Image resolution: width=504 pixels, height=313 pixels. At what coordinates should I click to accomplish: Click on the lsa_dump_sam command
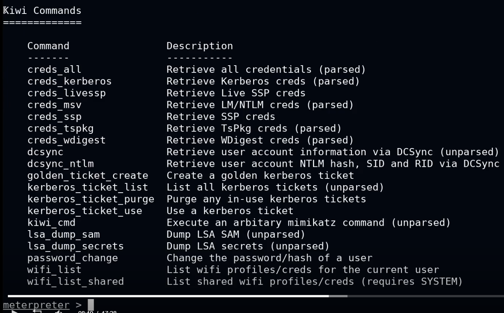click(x=64, y=235)
